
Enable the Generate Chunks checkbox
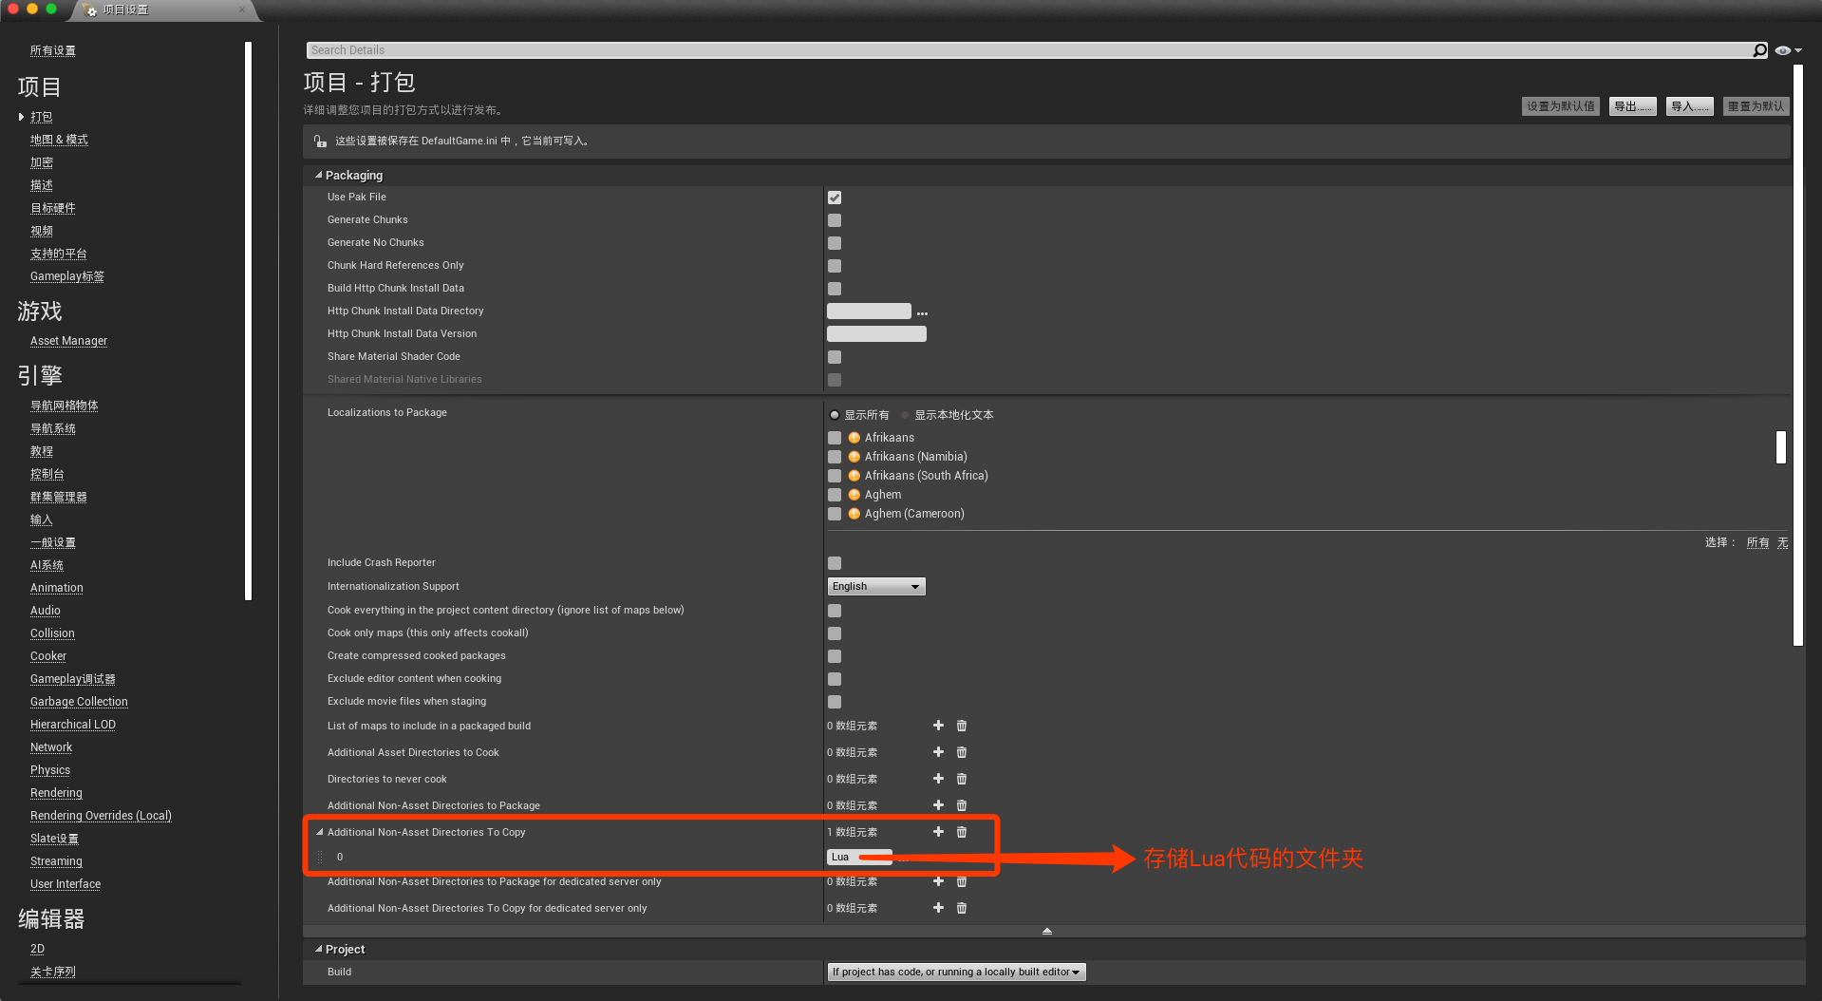[834, 220]
